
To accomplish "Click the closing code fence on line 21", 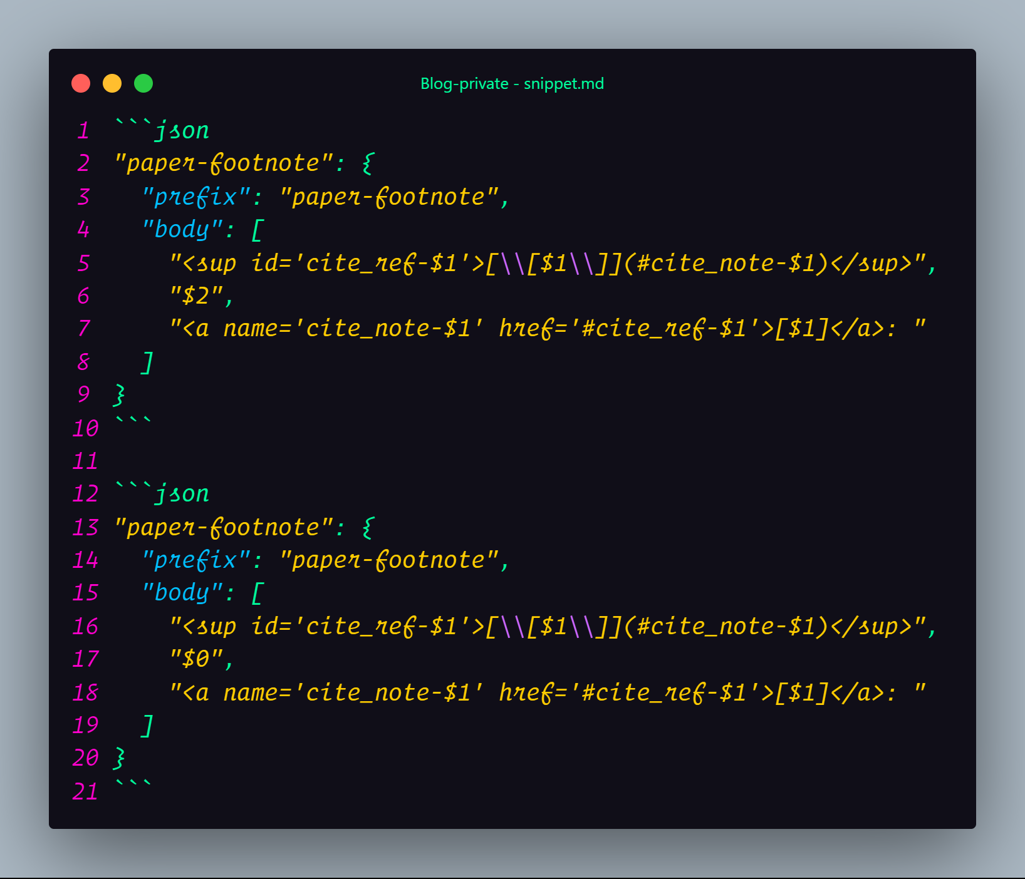I will coord(133,785).
